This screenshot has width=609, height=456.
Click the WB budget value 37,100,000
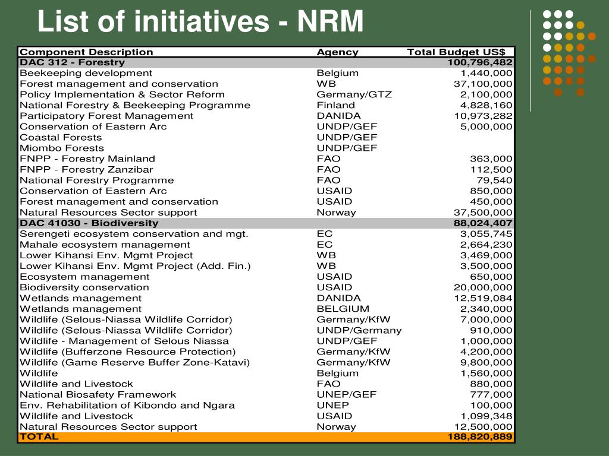pos(483,84)
